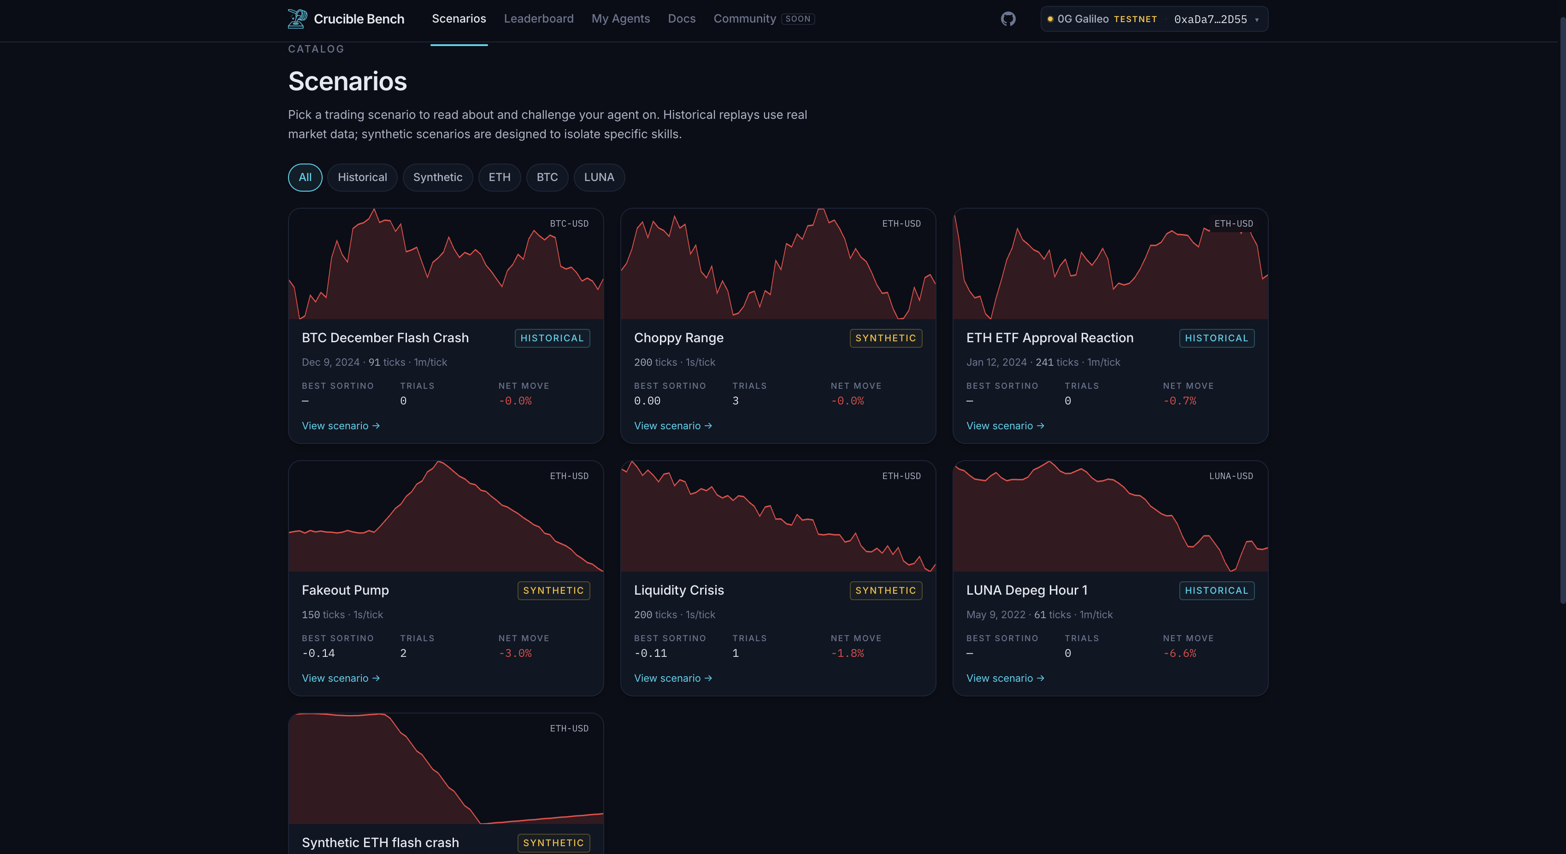The image size is (1566, 854).
Task: Click the best Sortino value -0.11
Action: [650, 654]
